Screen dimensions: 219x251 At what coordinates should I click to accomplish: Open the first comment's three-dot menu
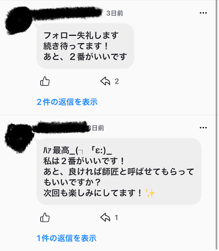point(203,13)
